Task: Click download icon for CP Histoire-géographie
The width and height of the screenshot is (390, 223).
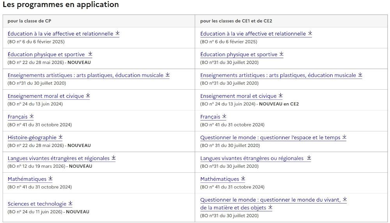Action: coord(60,137)
